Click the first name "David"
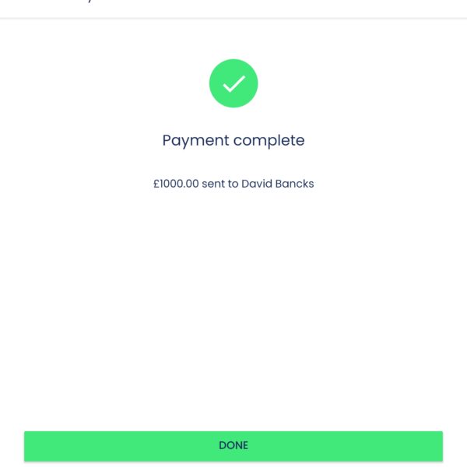 coord(257,184)
